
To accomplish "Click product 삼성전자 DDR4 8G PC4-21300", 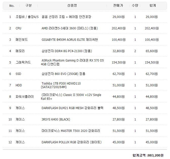I will point(67,51).
